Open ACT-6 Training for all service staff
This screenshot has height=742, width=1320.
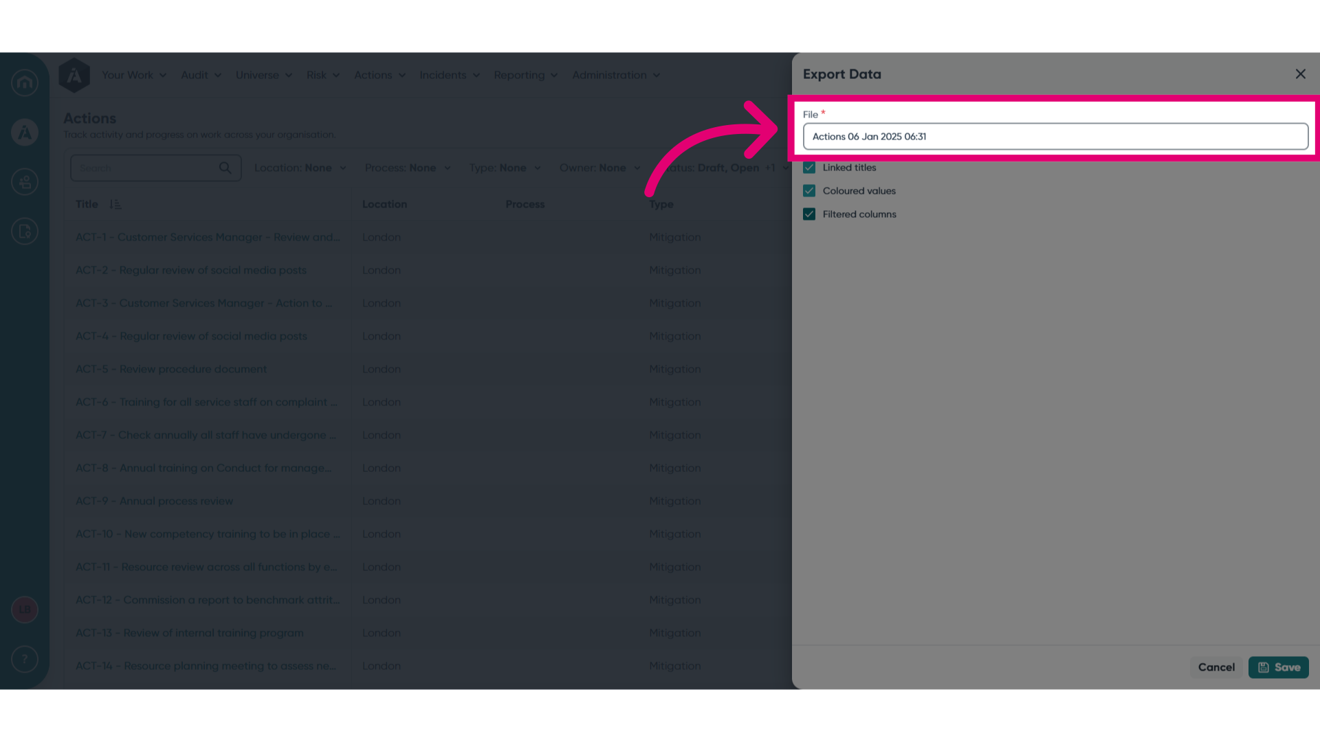coord(207,402)
